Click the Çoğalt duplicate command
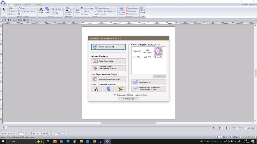Viewport: 257px width, 144px height. point(22,8)
